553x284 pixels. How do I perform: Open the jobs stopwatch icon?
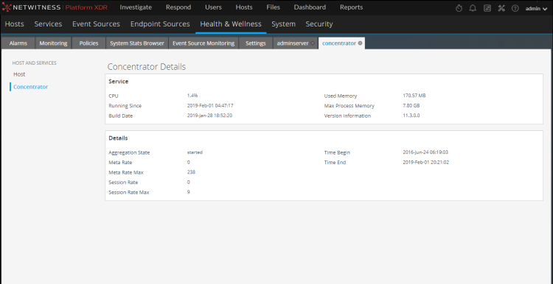tap(459, 8)
